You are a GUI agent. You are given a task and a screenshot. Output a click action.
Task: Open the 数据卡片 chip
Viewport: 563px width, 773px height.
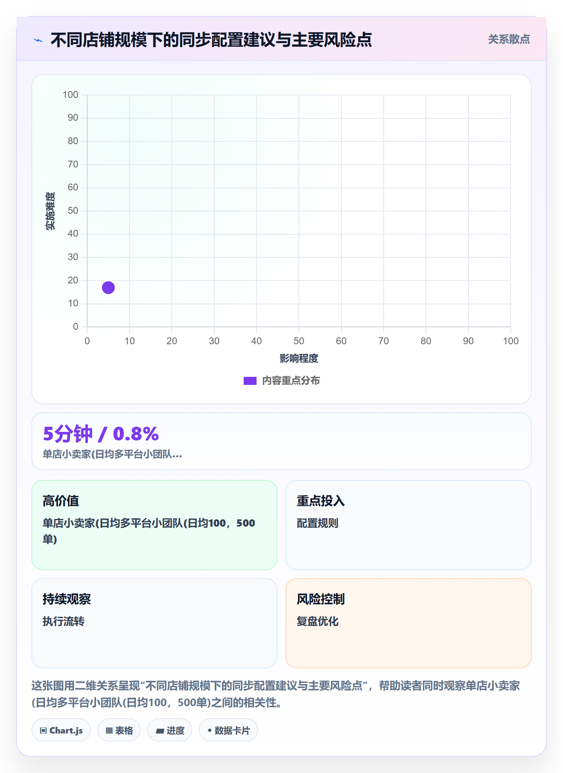pyautogui.click(x=228, y=730)
